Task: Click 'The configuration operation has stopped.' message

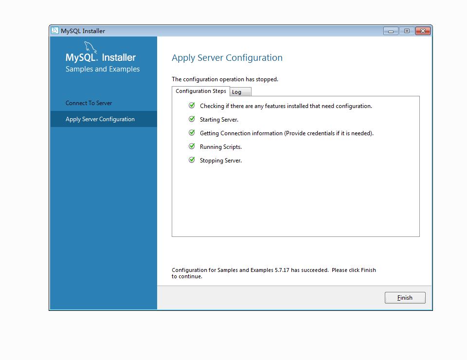Action: (x=225, y=79)
